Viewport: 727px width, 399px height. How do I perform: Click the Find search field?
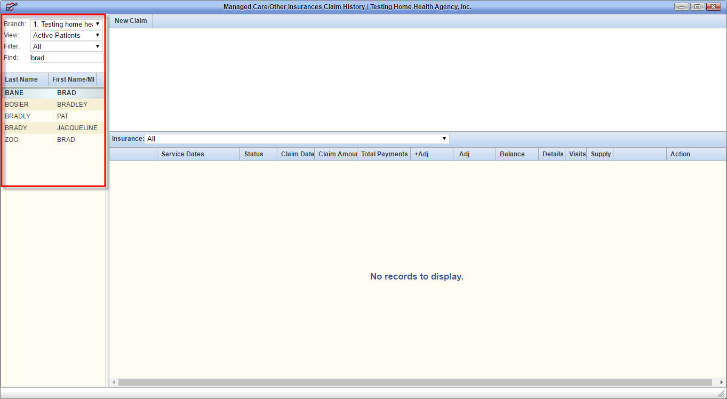click(x=67, y=58)
